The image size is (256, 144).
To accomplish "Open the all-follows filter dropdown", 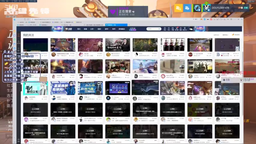I will pos(217,35).
